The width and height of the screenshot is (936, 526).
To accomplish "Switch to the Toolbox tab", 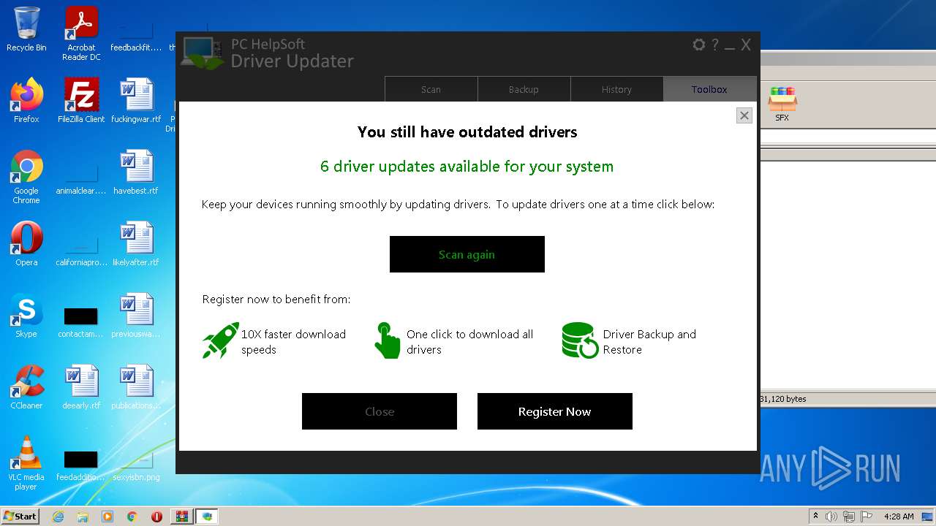I will (709, 89).
